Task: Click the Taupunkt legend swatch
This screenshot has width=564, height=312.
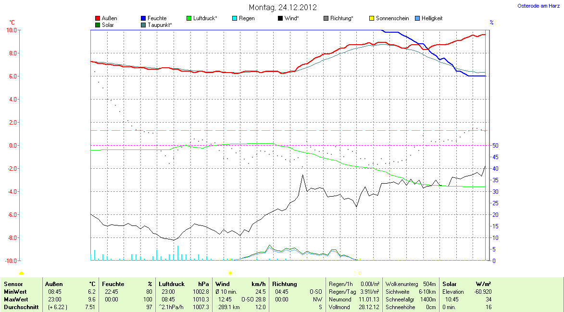Action: pos(143,25)
